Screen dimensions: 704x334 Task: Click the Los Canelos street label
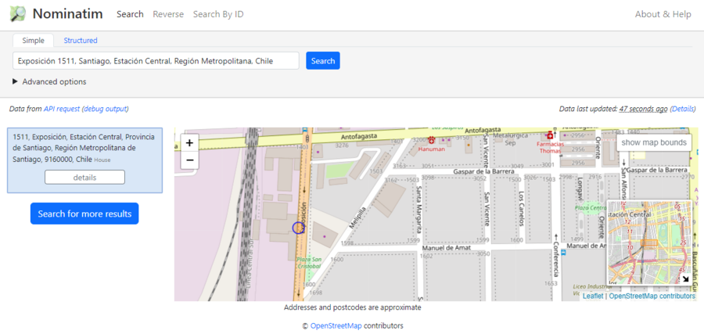pos(522,209)
